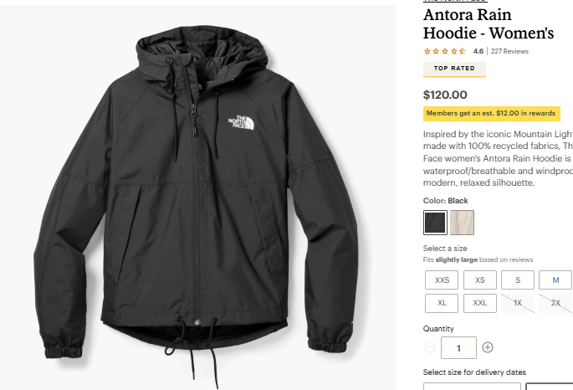Viewport: 573px width, 390px height.
Task: Select size XXL
Action: click(x=479, y=303)
